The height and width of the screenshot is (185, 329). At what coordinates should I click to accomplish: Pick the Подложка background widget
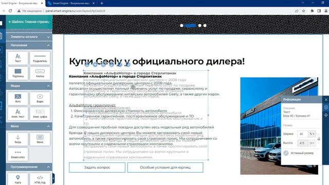click(18, 73)
